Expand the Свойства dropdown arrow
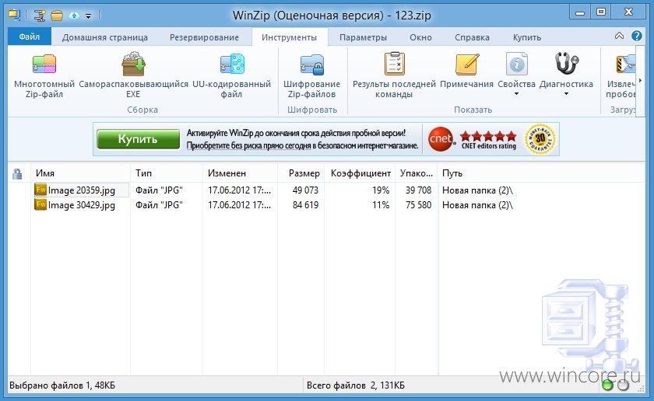This screenshot has width=654, height=401. point(516,94)
